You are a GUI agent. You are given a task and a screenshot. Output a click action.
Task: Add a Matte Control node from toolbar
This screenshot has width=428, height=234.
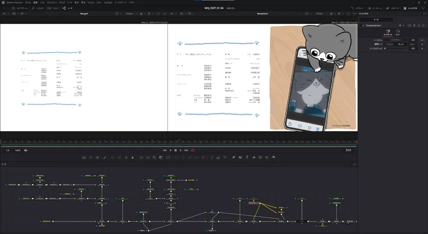154,157
